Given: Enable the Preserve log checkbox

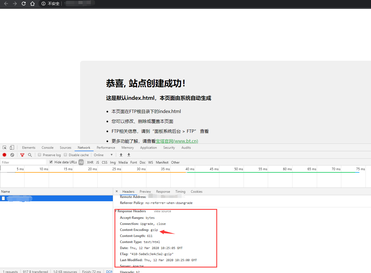Looking at the screenshot, I should pyautogui.click(x=40, y=155).
